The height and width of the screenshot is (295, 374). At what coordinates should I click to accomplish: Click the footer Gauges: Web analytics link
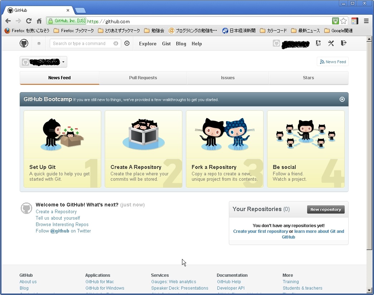point(174,282)
